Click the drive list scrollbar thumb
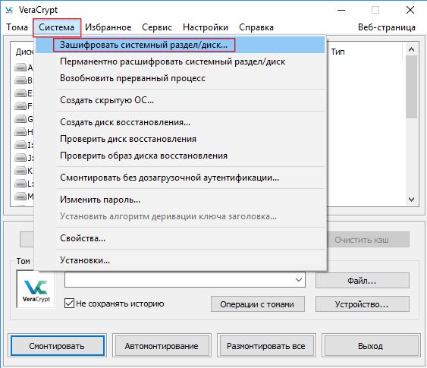427x368 pixels. coord(412,87)
